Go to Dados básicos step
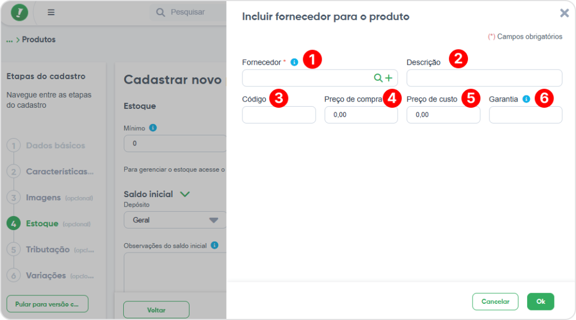576x320 pixels. [55, 145]
